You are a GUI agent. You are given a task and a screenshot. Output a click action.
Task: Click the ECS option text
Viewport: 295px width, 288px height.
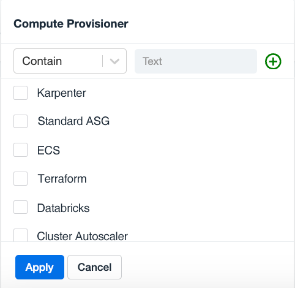tap(48, 150)
